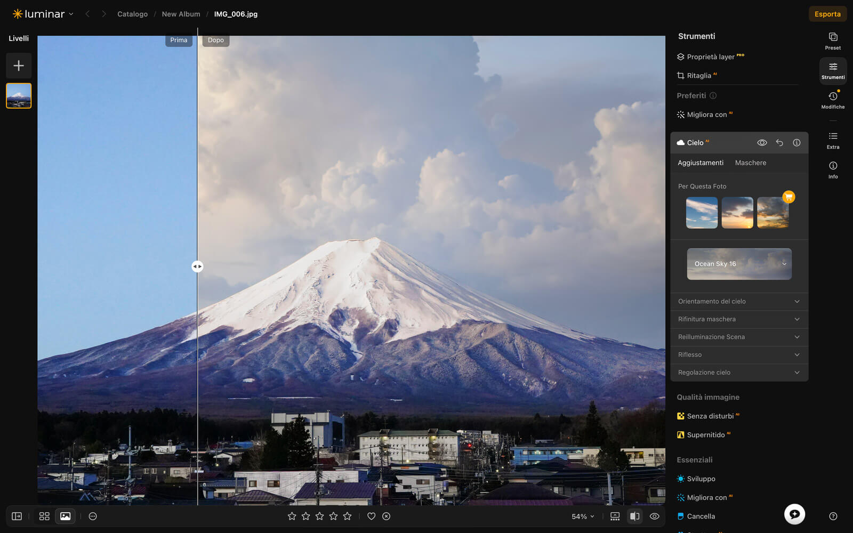Open the Ritaglia crop tool

tap(697, 76)
